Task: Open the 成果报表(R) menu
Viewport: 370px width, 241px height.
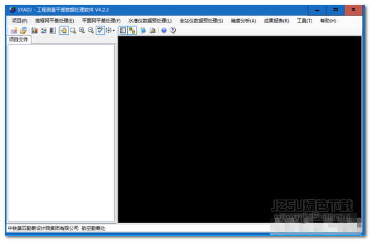Action: [x=276, y=21]
